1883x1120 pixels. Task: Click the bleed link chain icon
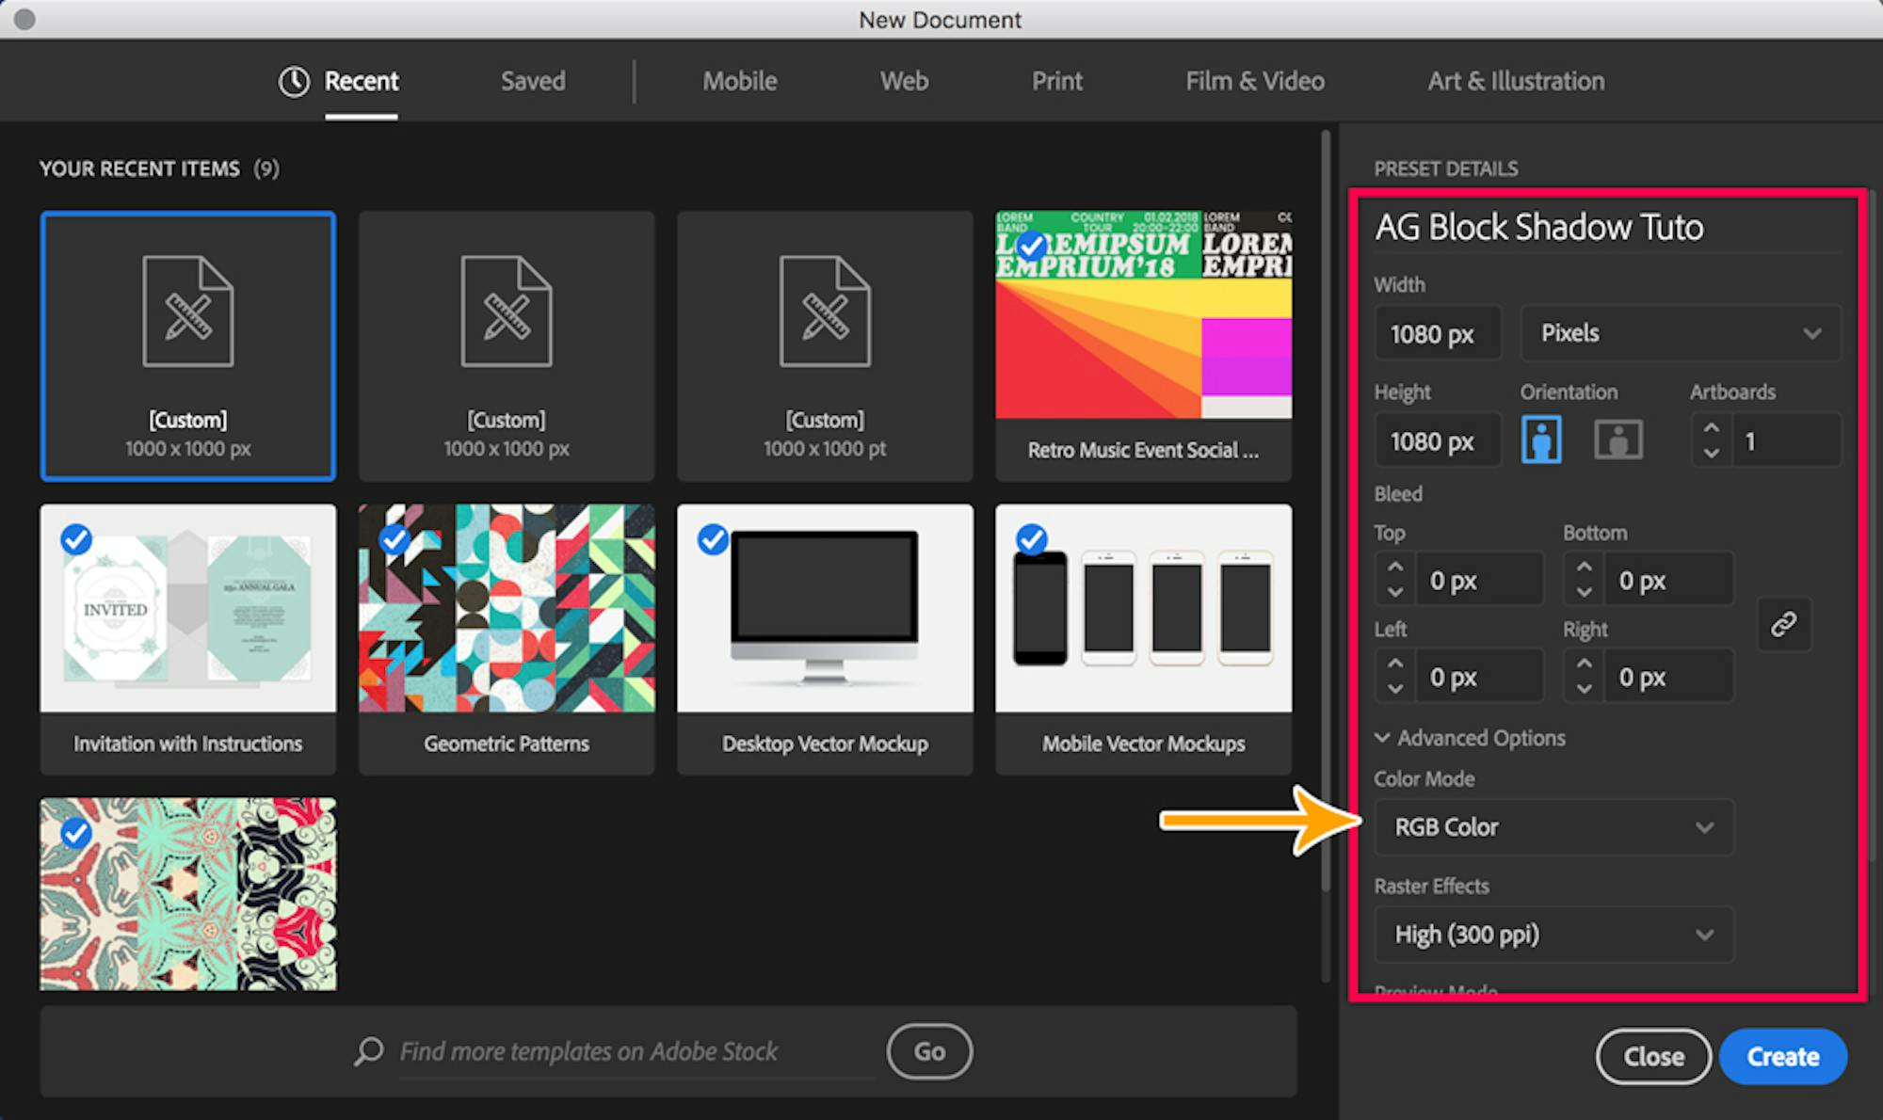(x=1783, y=624)
